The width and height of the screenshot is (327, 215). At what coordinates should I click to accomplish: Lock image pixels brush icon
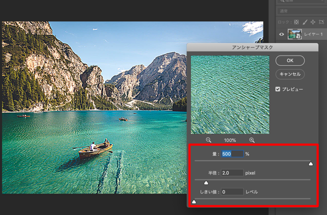(x=305, y=22)
